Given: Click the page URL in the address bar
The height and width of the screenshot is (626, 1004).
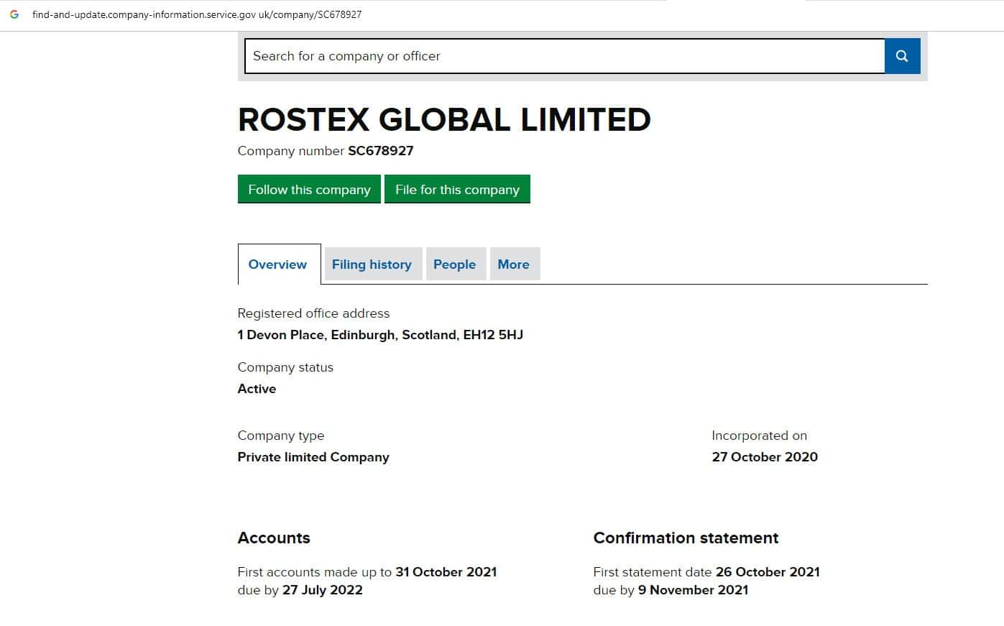Looking at the screenshot, I should pos(197,14).
